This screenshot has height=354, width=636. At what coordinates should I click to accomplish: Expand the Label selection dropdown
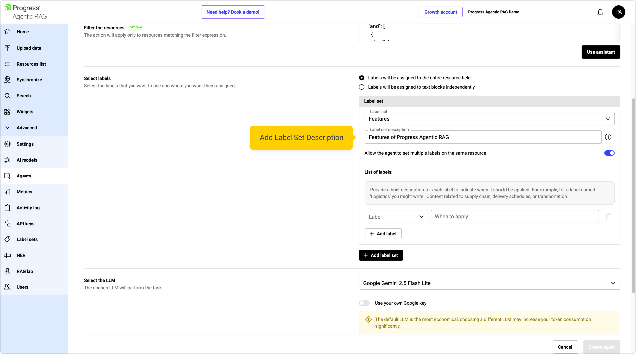[x=396, y=217]
